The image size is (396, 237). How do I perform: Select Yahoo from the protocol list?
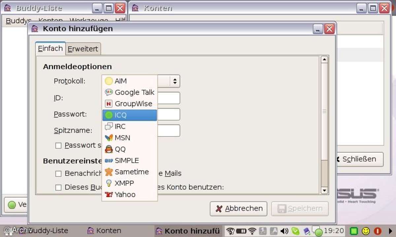pyautogui.click(x=129, y=195)
